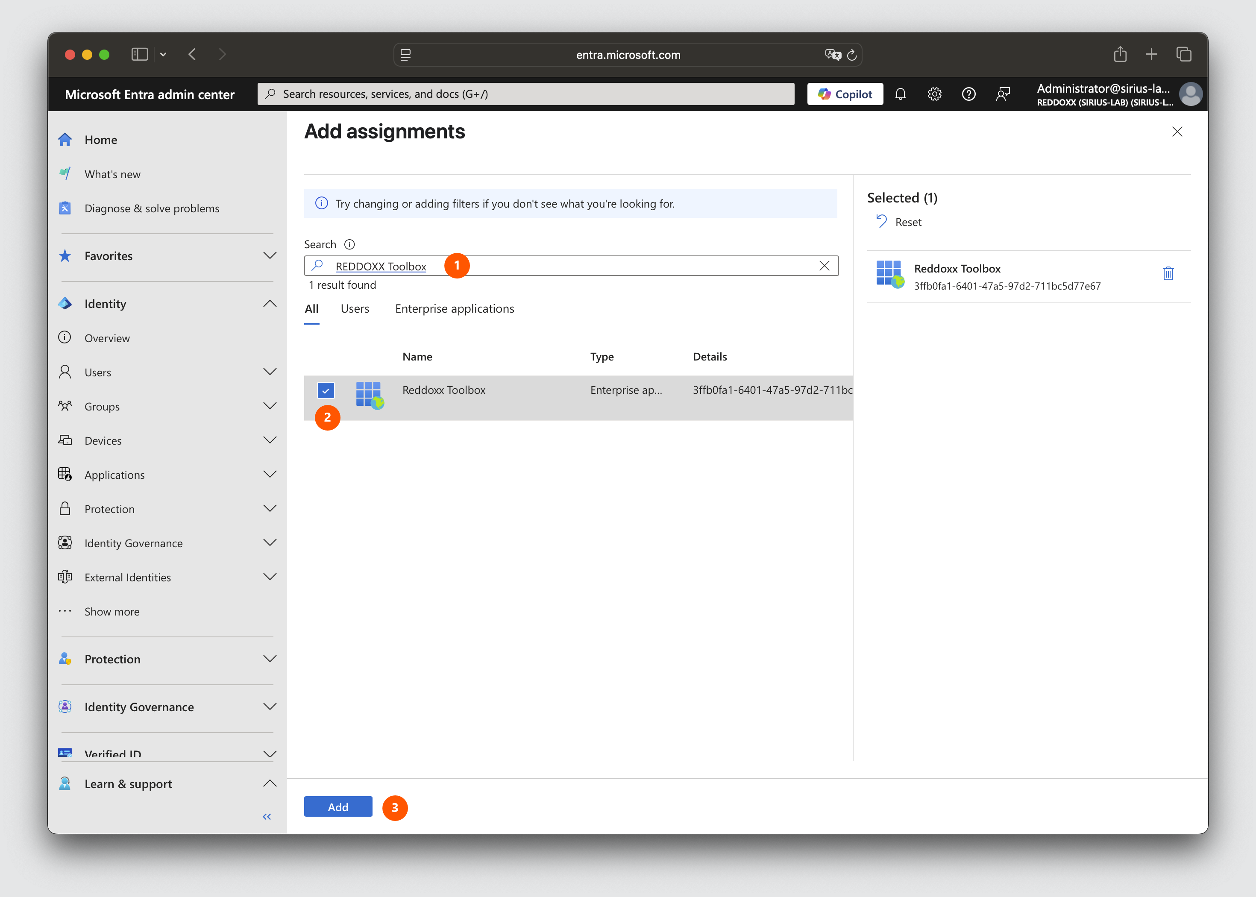This screenshot has height=897, width=1256.
Task: Switch to the Users tab
Action: [355, 309]
